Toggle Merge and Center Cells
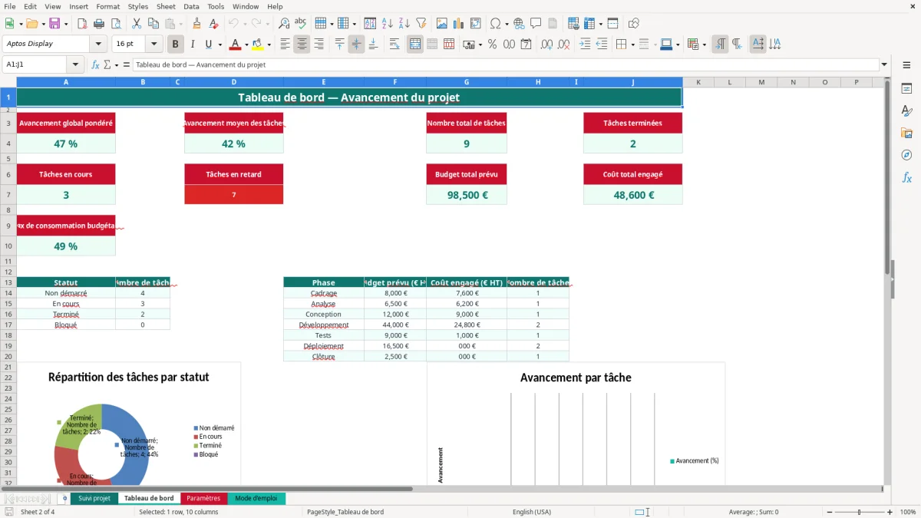This screenshot has height=518, width=921. click(x=415, y=44)
